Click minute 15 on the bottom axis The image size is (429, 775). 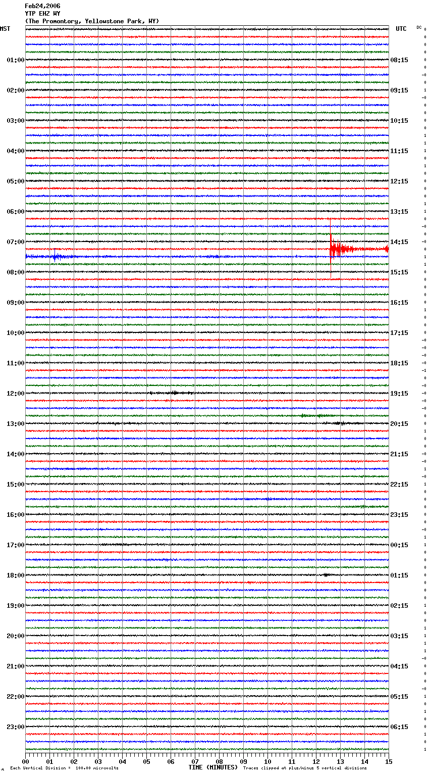(x=389, y=761)
